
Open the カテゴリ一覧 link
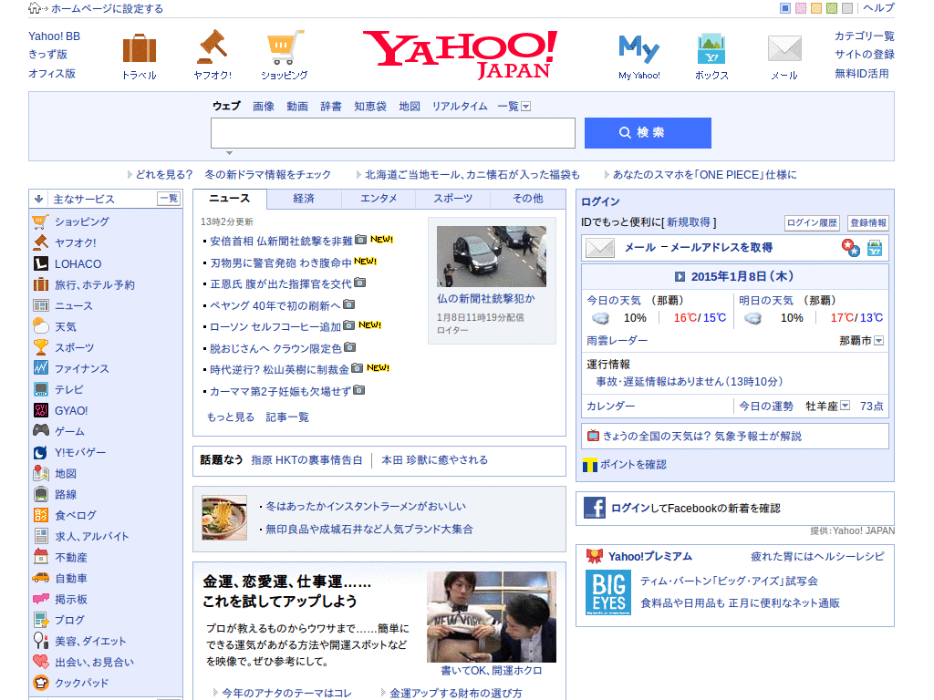point(865,36)
